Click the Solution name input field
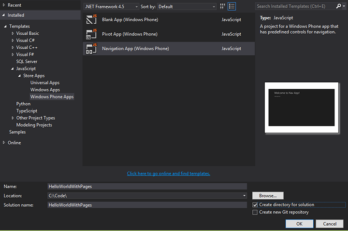The width and height of the screenshot is (348, 231). click(147, 205)
